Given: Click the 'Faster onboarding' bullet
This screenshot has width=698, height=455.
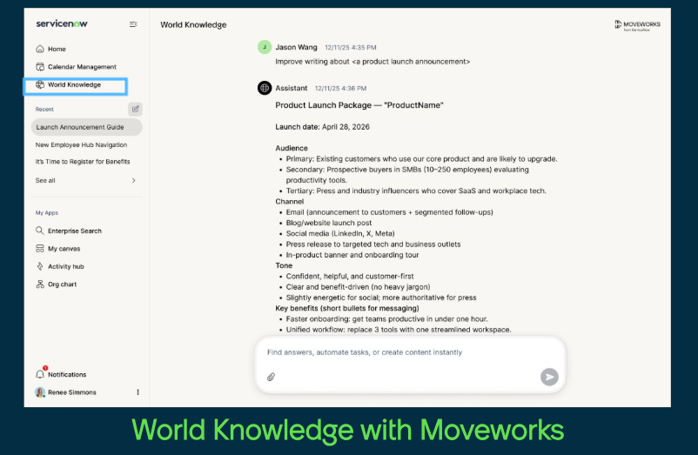Looking at the screenshot, I should [386, 319].
